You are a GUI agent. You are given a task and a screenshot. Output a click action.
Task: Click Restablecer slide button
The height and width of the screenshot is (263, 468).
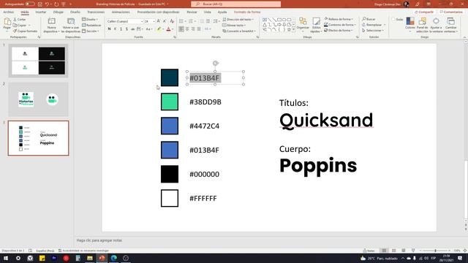coord(91,26)
